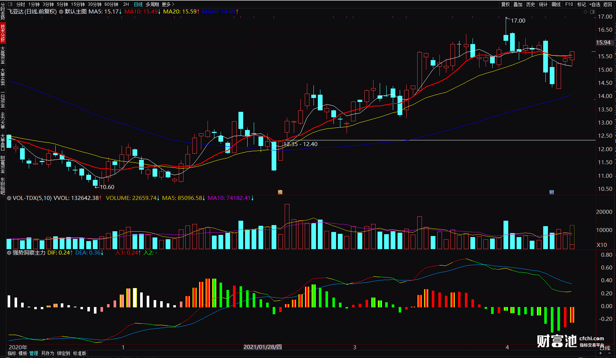
Task: Click the DIF: 0.24 value label
Action: 60,252
